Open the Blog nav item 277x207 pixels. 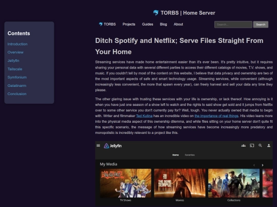coord(163,25)
